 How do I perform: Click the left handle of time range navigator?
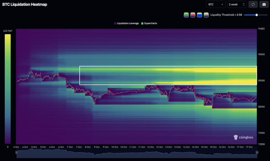coord(17,152)
